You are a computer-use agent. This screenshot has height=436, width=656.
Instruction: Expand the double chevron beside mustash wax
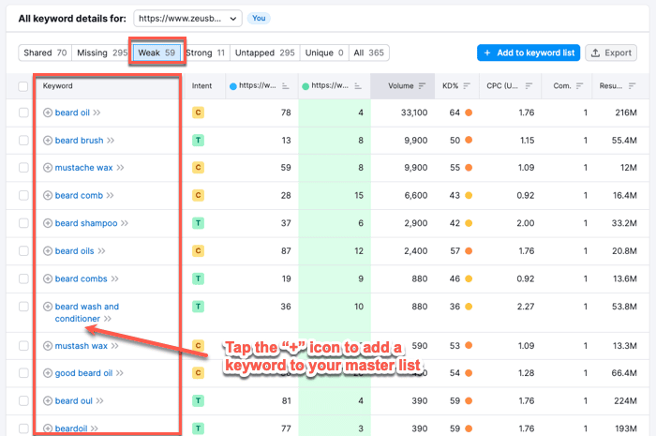tap(116, 346)
